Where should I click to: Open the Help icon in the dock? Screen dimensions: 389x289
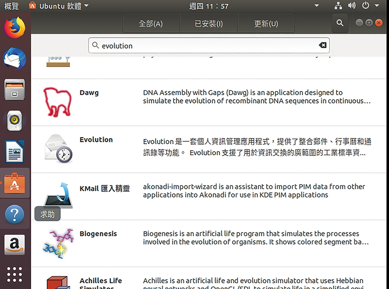(15, 214)
